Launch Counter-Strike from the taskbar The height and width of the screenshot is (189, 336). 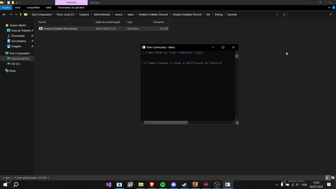coord(195,184)
